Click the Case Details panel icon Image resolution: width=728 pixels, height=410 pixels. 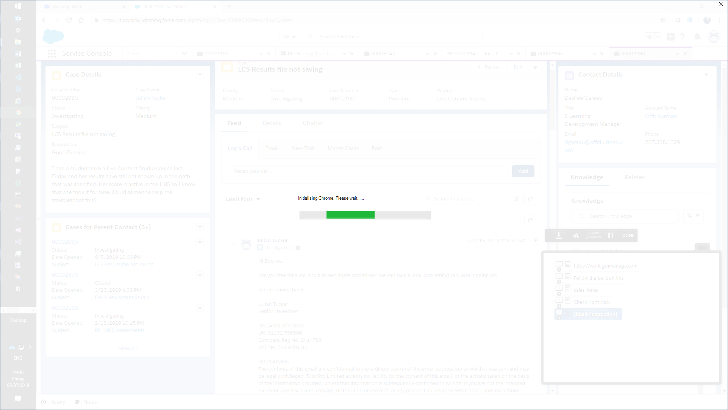tap(56, 75)
